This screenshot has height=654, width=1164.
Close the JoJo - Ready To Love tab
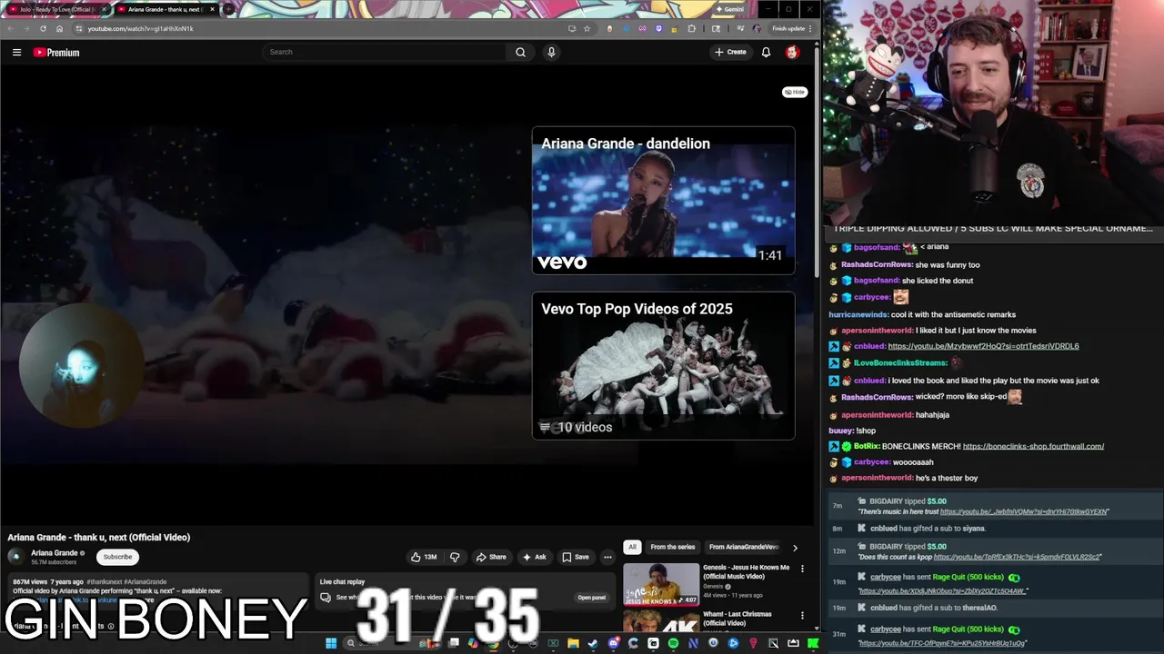click(x=104, y=9)
